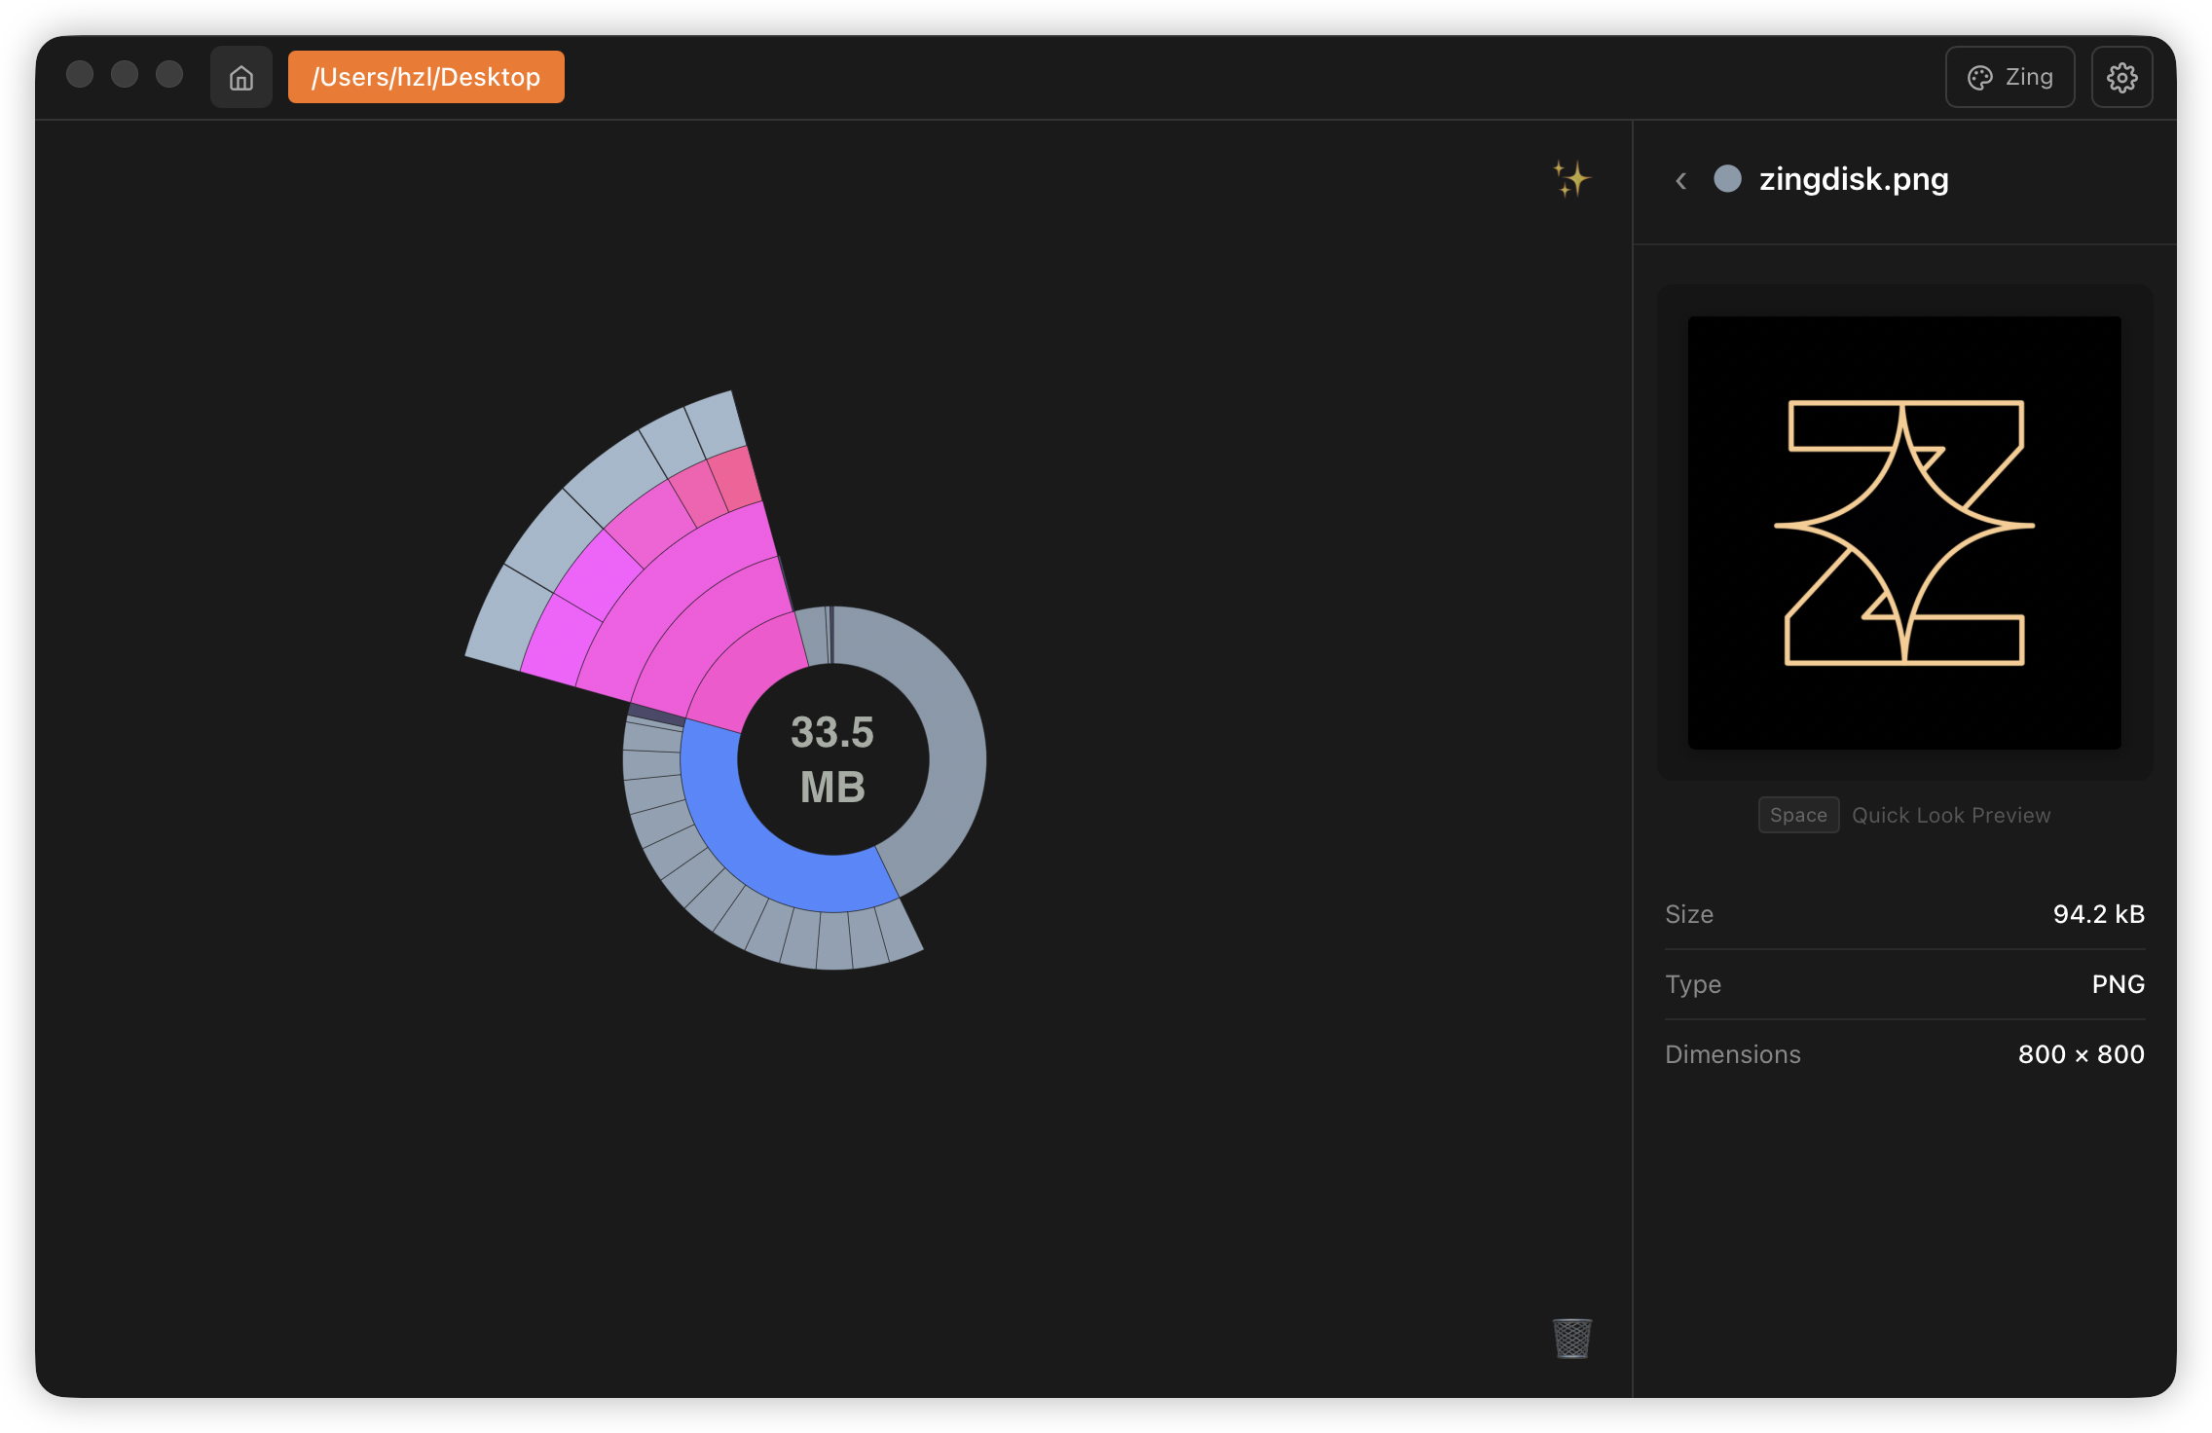Open settings via the gear icon
Viewport: 2212px width, 1433px height.
[2122, 76]
